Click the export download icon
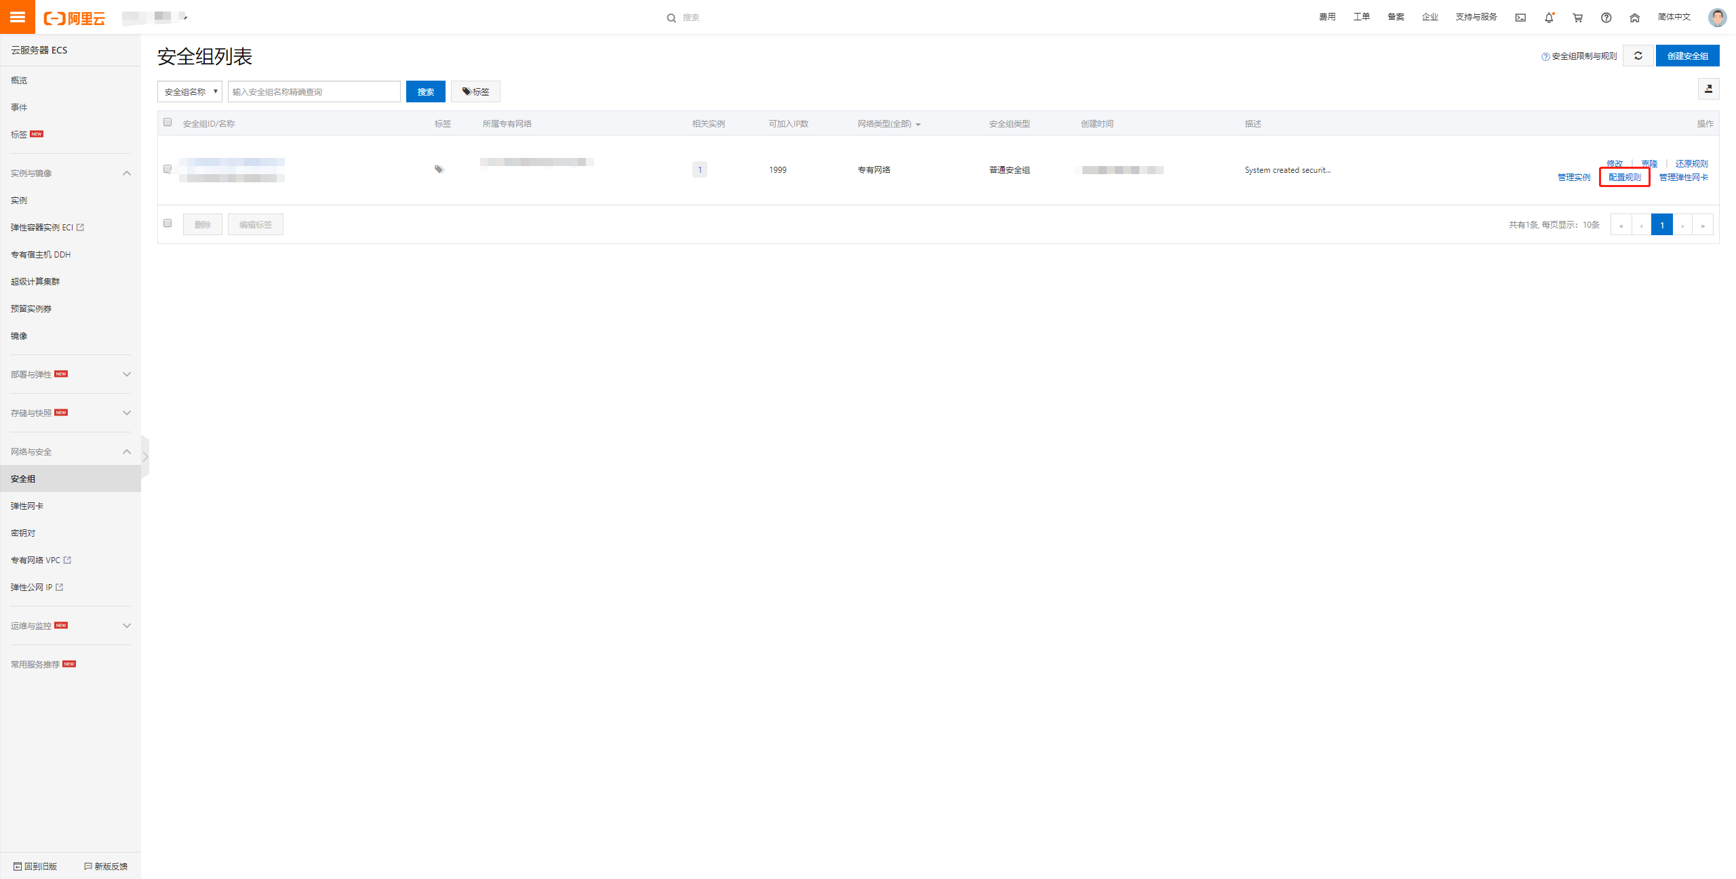Viewport: 1736px width, 879px height. [x=1708, y=89]
